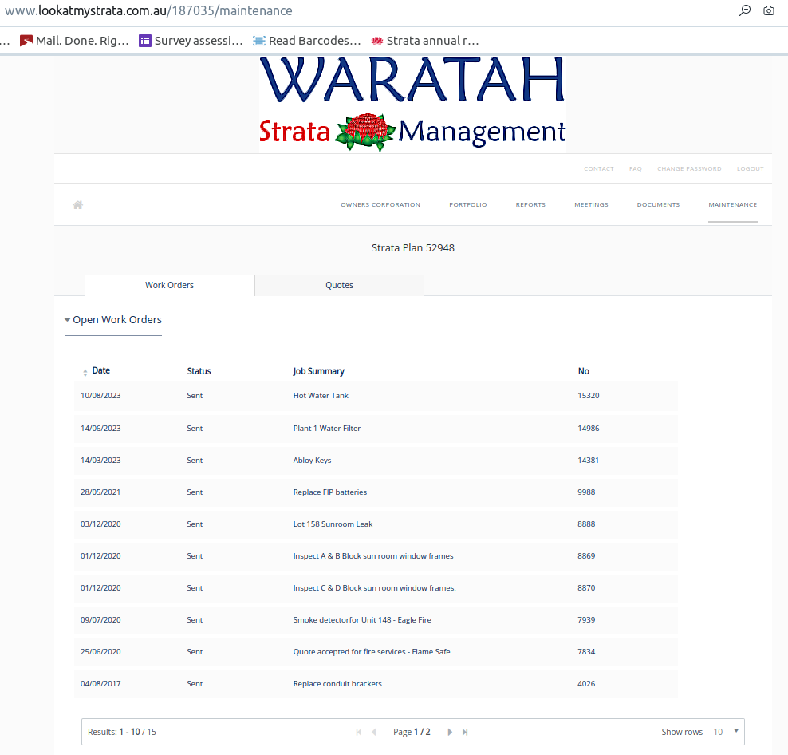
Task: Open the Plant 1 Water Filter work order
Action: pos(327,429)
